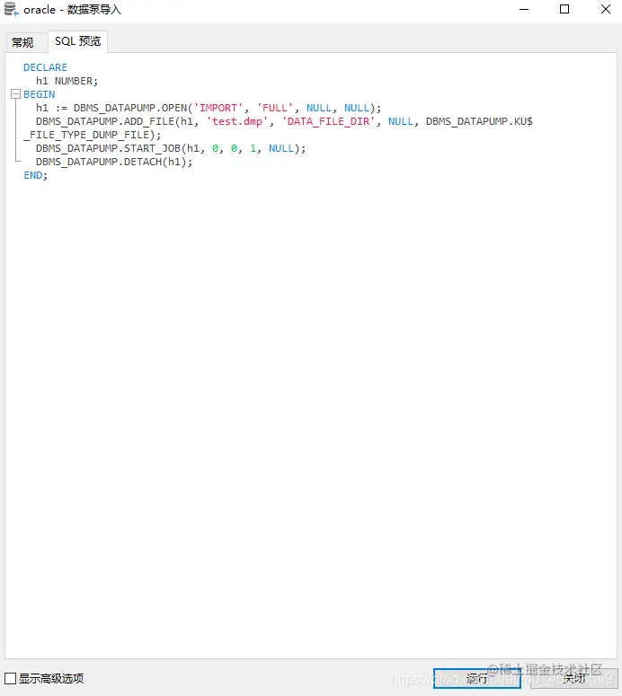Image resolution: width=622 pixels, height=696 pixels.
Task: Click the BEGIN keyword
Action: 39,94
